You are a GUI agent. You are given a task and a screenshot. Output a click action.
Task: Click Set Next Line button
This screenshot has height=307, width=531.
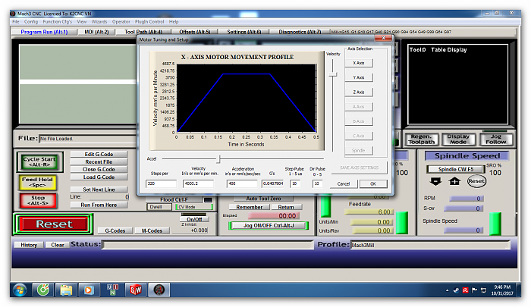click(99, 190)
